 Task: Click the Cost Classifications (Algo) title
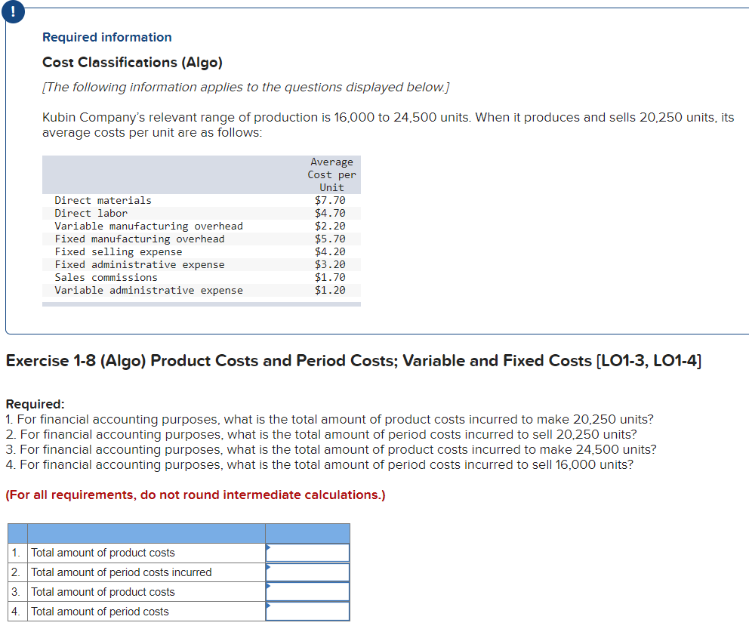click(x=132, y=63)
